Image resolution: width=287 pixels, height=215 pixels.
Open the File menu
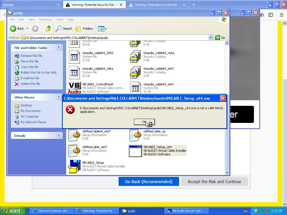pyautogui.click(x=12, y=20)
